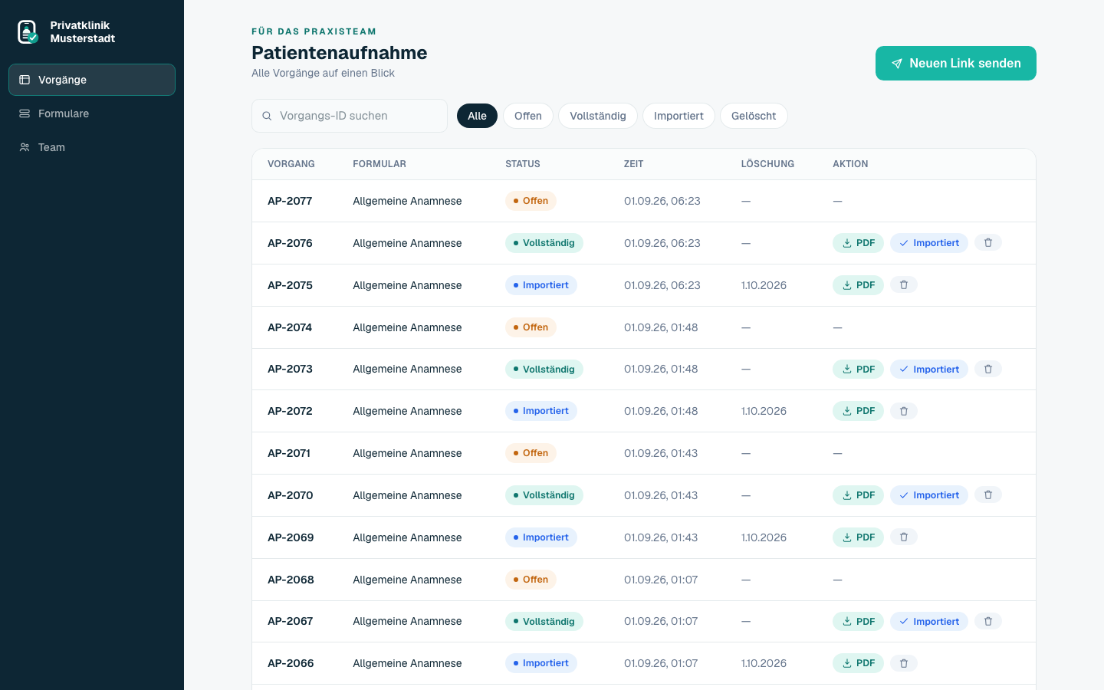Open Formulare in the sidebar
Image resolution: width=1104 pixels, height=690 pixels.
click(92, 113)
